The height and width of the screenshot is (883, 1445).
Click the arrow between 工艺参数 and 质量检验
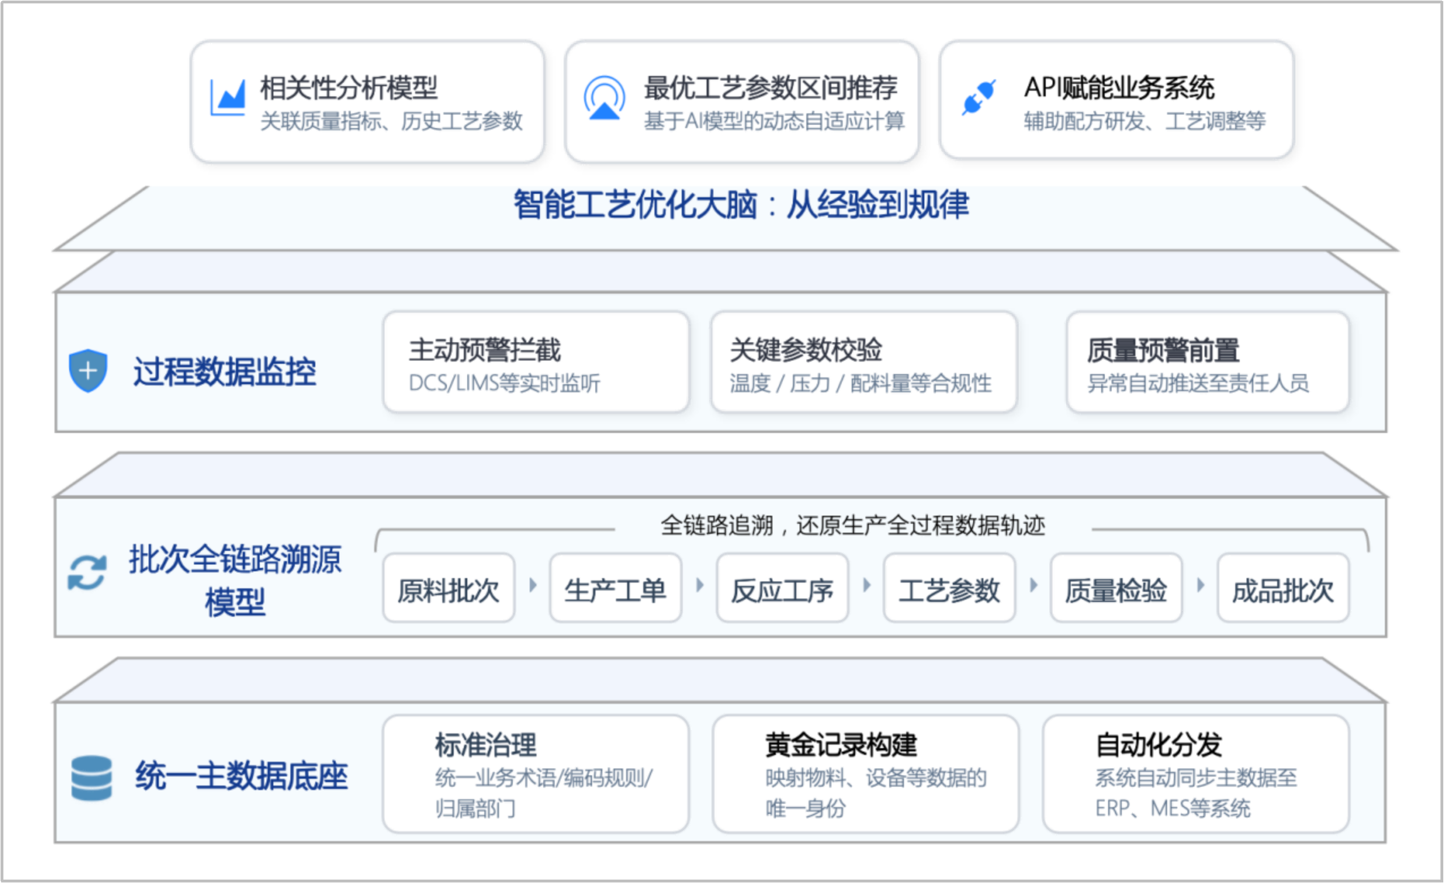[1033, 587]
